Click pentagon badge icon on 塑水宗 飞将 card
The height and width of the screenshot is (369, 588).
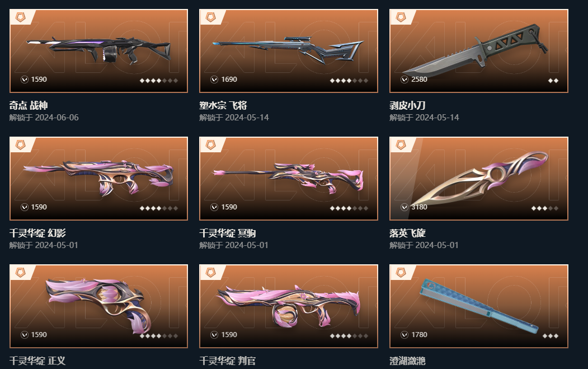(x=210, y=17)
